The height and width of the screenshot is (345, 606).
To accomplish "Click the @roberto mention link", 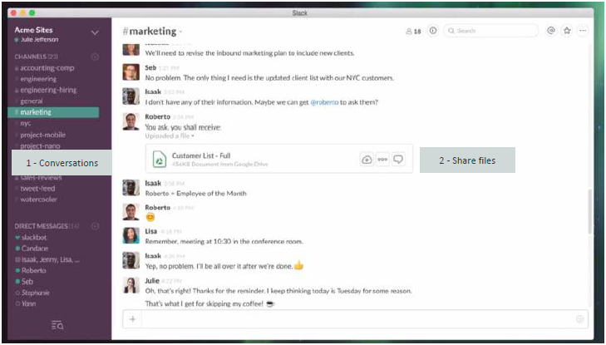I will coord(324,102).
